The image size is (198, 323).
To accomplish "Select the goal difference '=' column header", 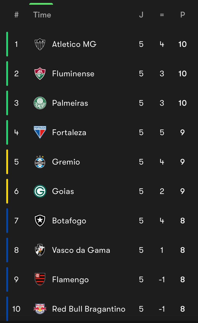I will point(162,15).
